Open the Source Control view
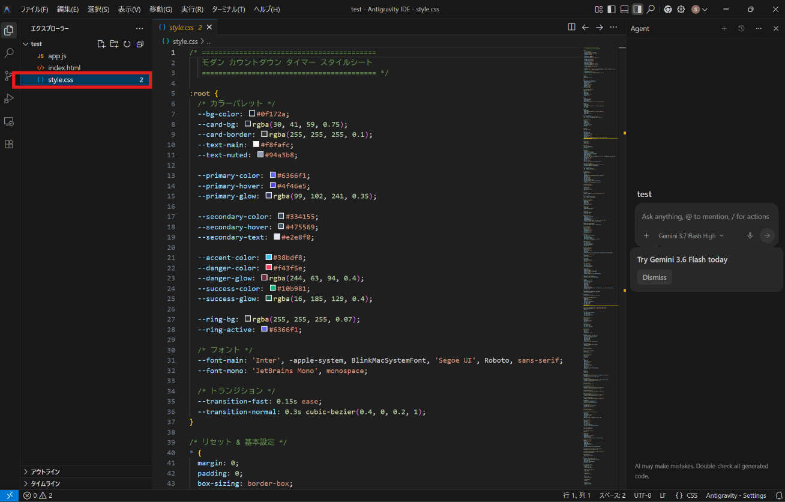 [x=9, y=76]
